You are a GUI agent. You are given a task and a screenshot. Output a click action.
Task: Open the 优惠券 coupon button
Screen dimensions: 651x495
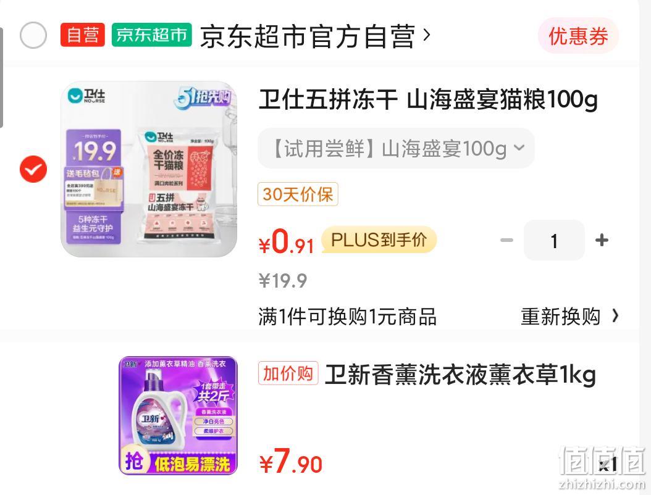pyautogui.click(x=578, y=36)
